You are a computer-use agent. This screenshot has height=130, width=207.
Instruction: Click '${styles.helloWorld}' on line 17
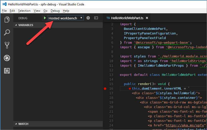(176, 93)
